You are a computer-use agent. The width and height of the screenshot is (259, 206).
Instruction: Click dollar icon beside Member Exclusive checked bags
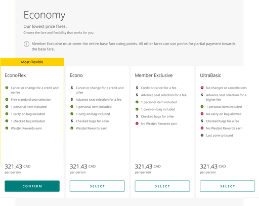coord(137,116)
